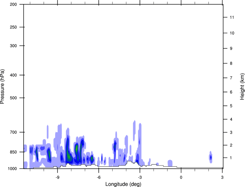
Task: Pick the 2 km height label
Action: point(231,145)
